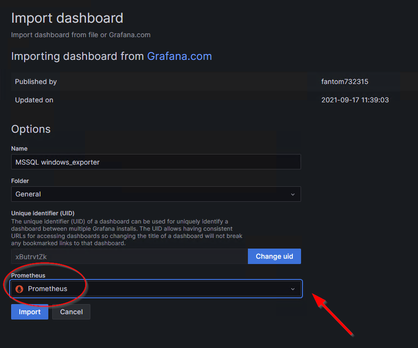Click the Name field label
Screen dimensions: 418x348
pos(19,149)
